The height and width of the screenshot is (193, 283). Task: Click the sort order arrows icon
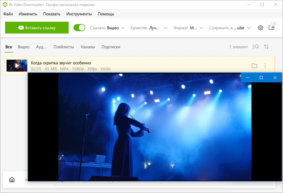266,47
